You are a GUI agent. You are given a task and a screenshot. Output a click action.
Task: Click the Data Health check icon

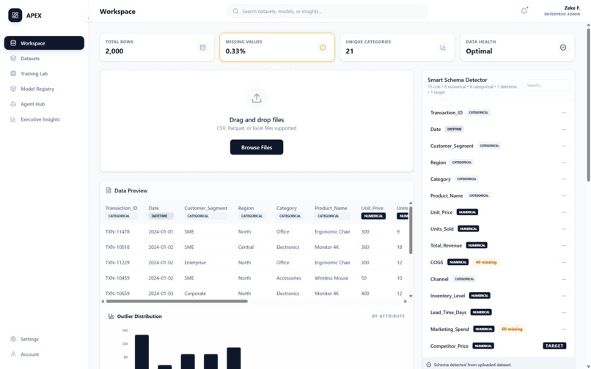563,48
